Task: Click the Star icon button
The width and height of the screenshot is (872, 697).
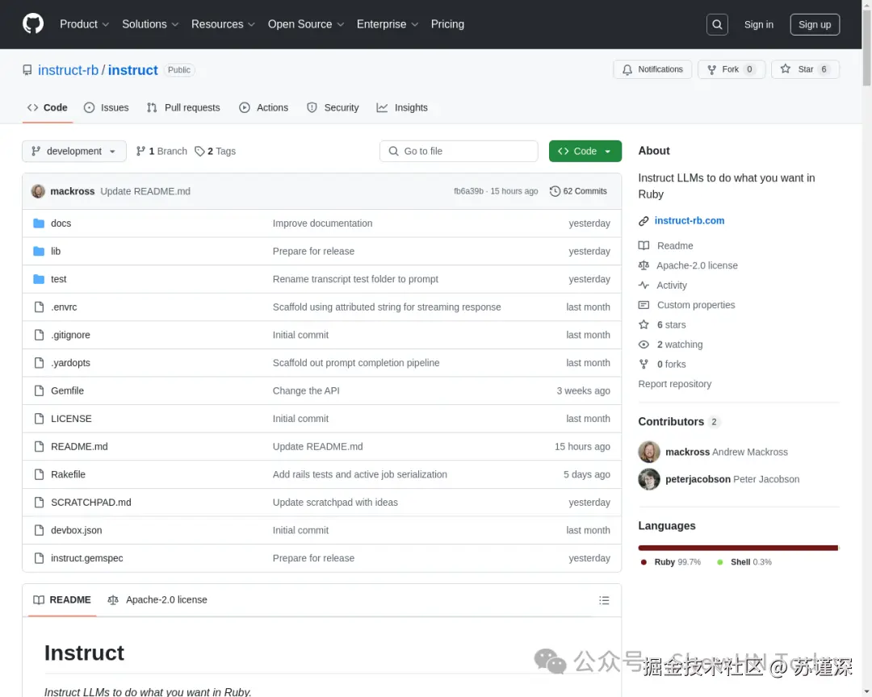Action: click(x=786, y=69)
